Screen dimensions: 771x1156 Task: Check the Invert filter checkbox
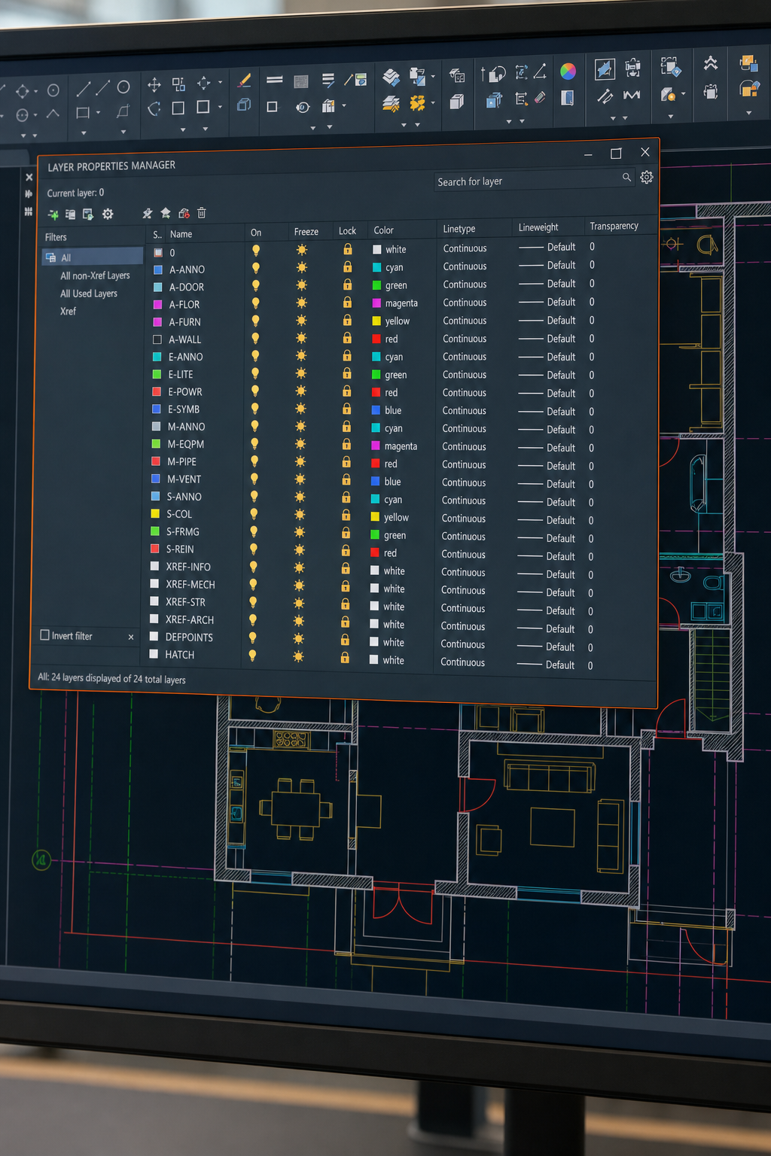point(45,635)
